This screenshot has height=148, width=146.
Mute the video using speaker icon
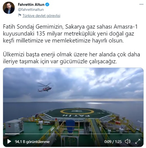pos(127,142)
